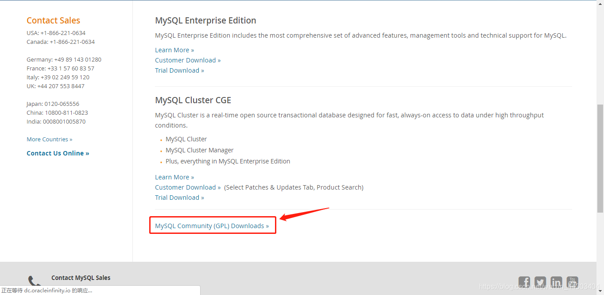
Task: Follow the Contact Us Online link
Action: 58,153
